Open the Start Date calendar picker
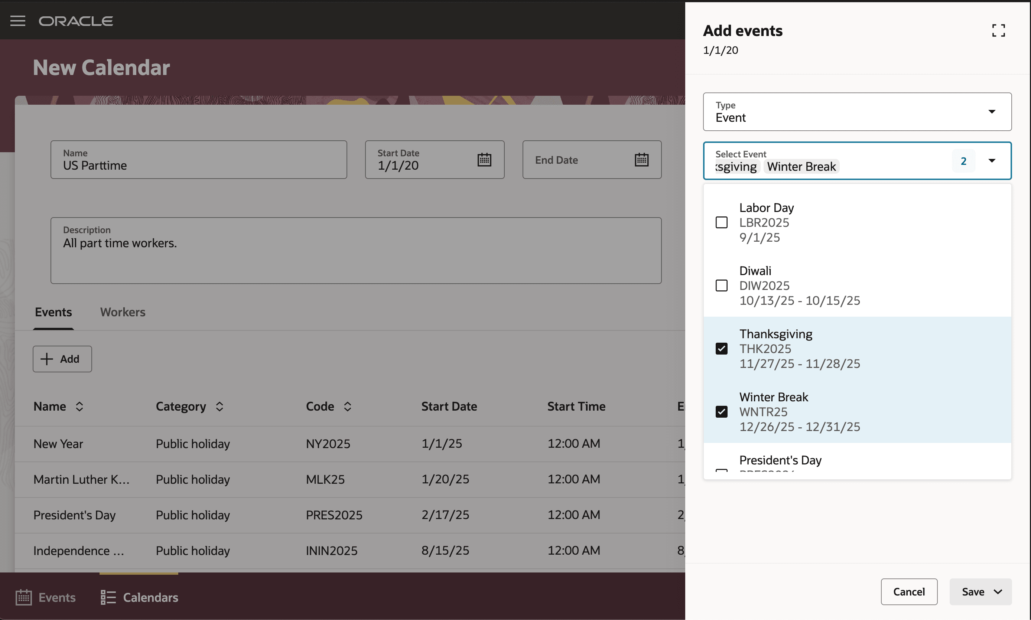 click(x=484, y=159)
